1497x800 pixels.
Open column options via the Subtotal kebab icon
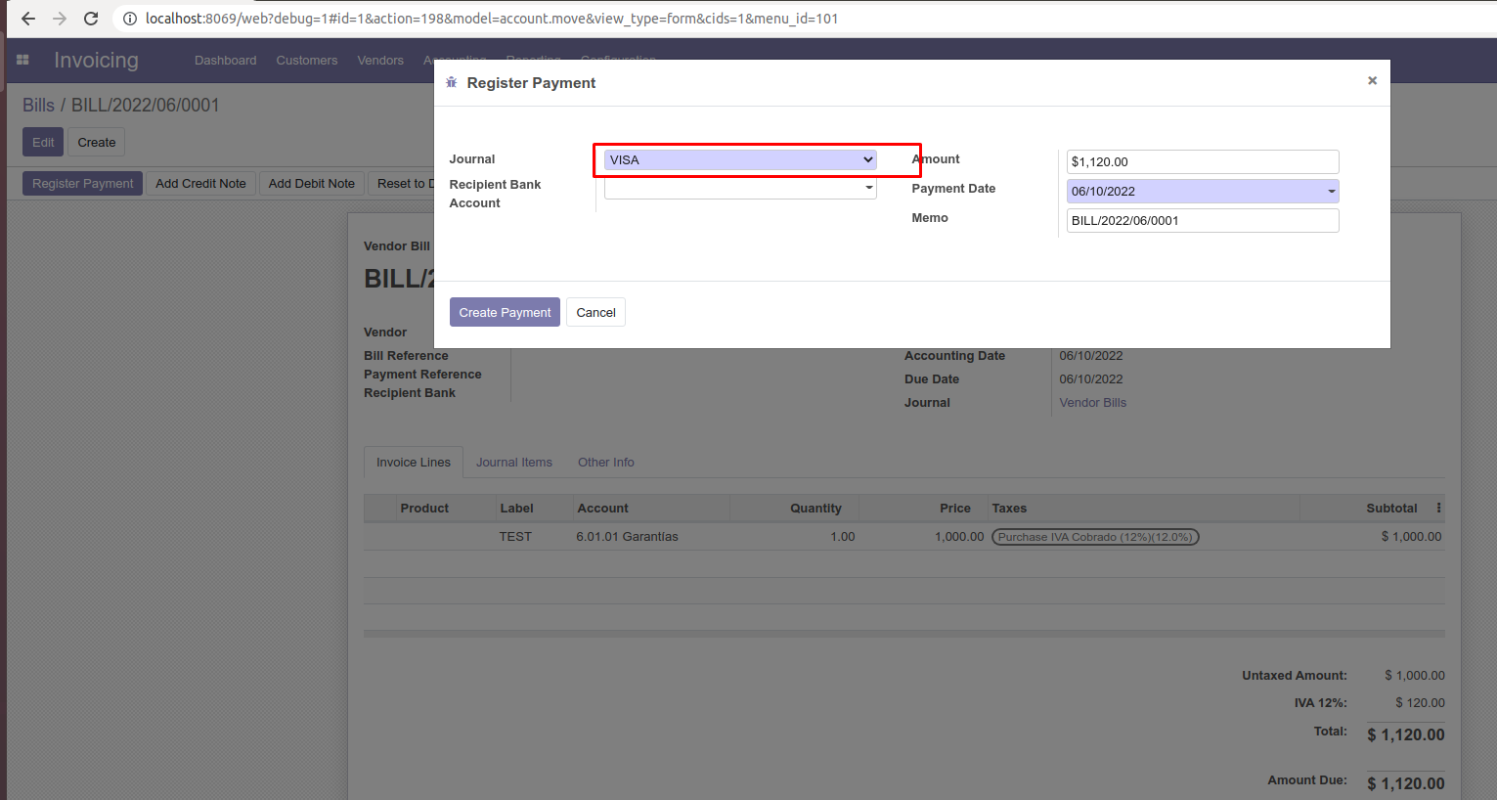(1438, 507)
